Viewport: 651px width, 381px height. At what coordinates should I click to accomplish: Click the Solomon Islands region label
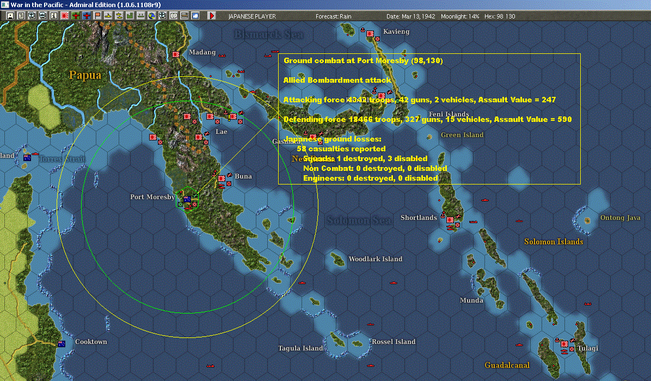click(554, 242)
